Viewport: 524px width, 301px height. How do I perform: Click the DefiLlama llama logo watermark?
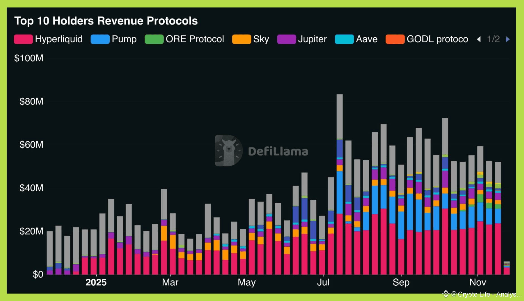[x=229, y=151]
